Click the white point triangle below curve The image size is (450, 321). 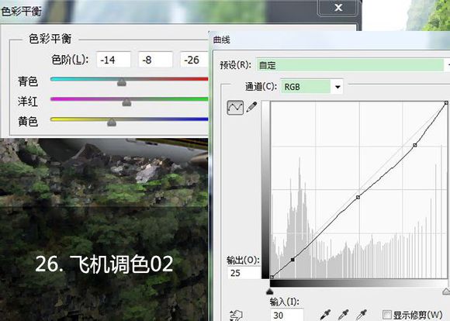pyautogui.click(x=446, y=292)
